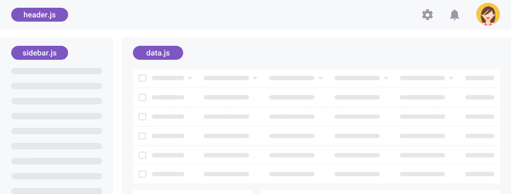Open the fifth column header dropdown arrow

pyautogui.click(x=451, y=78)
